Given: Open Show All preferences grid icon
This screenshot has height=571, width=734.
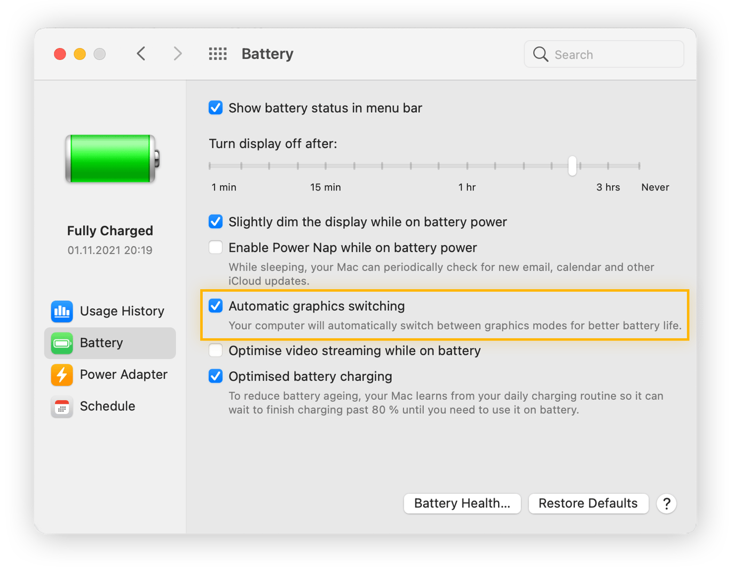Looking at the screenshot, I should pos(217,53).
